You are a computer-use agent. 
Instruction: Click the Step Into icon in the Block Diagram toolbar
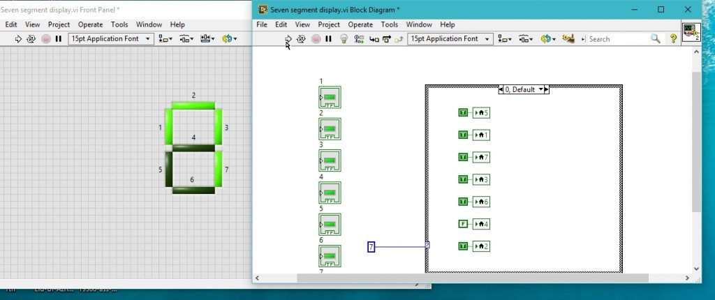click(x=373, y=39)
